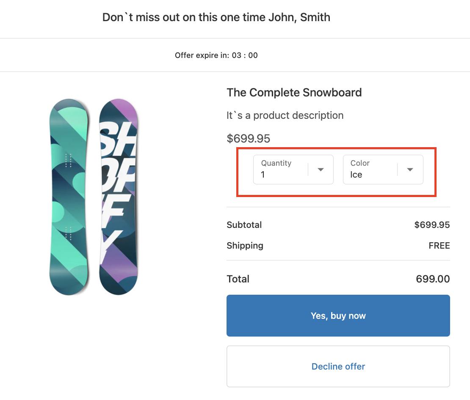The image size is (470, 400).
Task: Click the teal snowboard image
Action: point(69,196)
